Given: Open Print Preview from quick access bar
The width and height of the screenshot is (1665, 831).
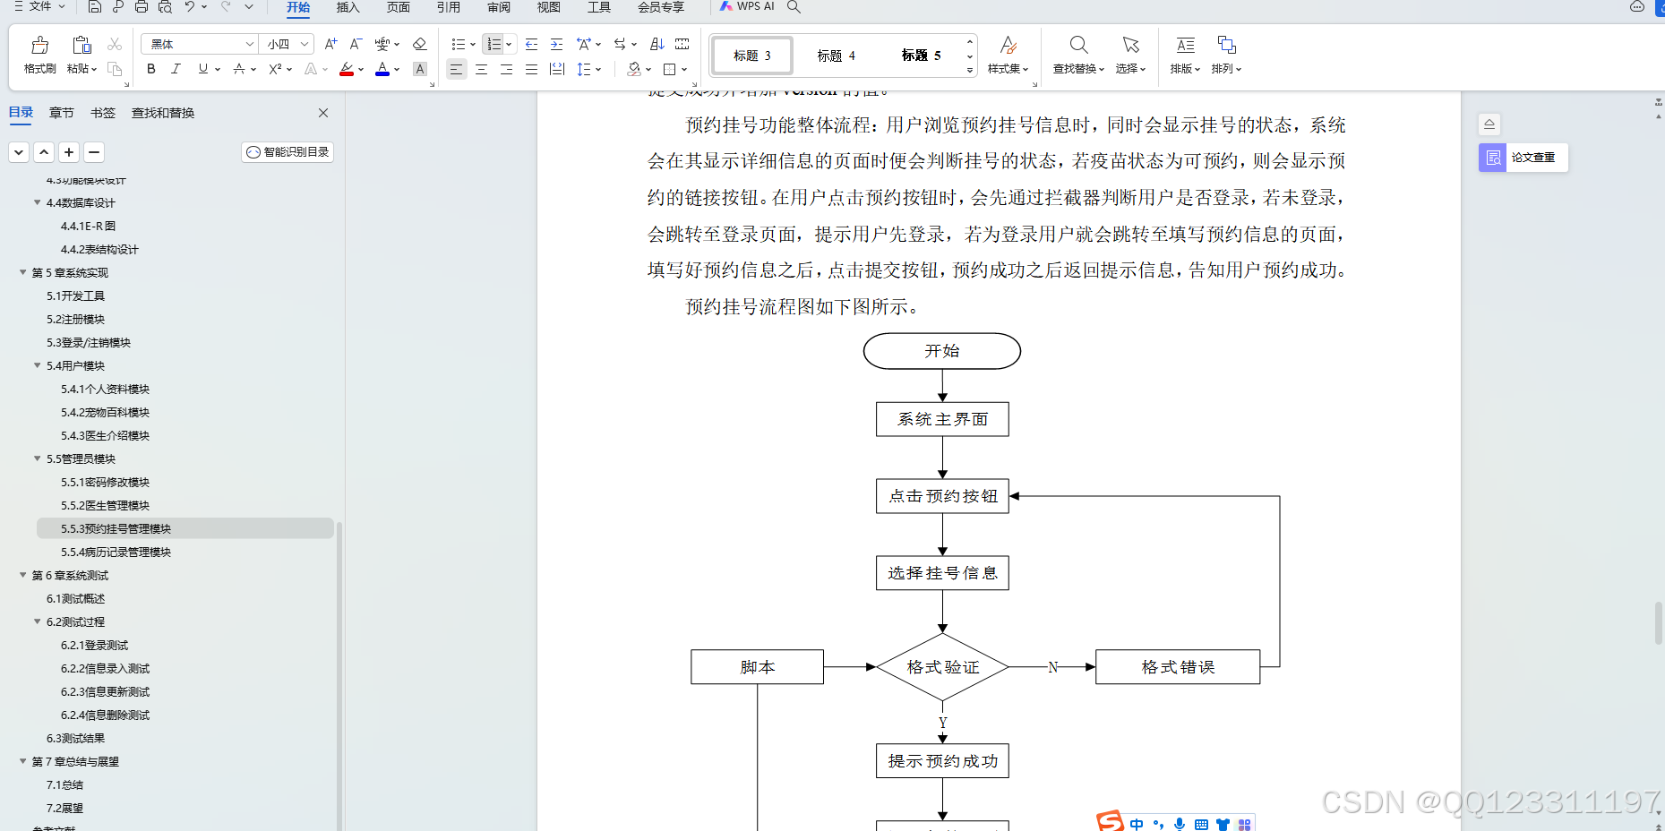Looking at the screenshot, I should click(165, 7).
